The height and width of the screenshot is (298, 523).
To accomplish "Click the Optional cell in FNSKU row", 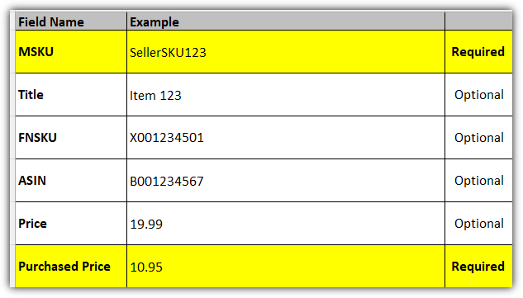I will click(478, 138).
